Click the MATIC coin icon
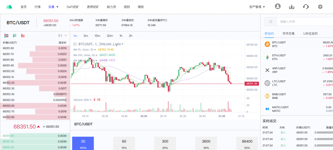This screenshot has width=333, height=150. [x=267, y=109]
